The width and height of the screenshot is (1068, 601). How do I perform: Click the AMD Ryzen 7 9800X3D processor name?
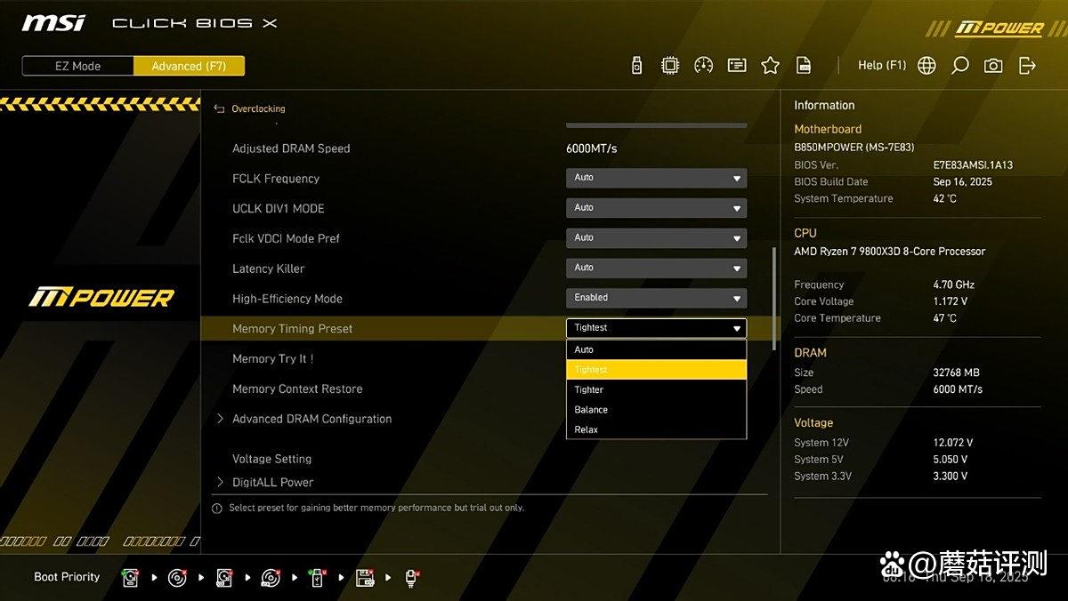click(890, 252)
